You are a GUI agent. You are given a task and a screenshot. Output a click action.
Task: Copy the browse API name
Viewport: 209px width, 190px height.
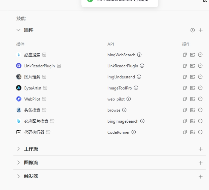[x=185, y=110]
